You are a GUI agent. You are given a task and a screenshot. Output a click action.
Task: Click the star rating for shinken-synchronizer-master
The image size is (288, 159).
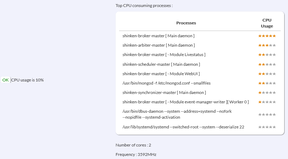click(267, 93)
